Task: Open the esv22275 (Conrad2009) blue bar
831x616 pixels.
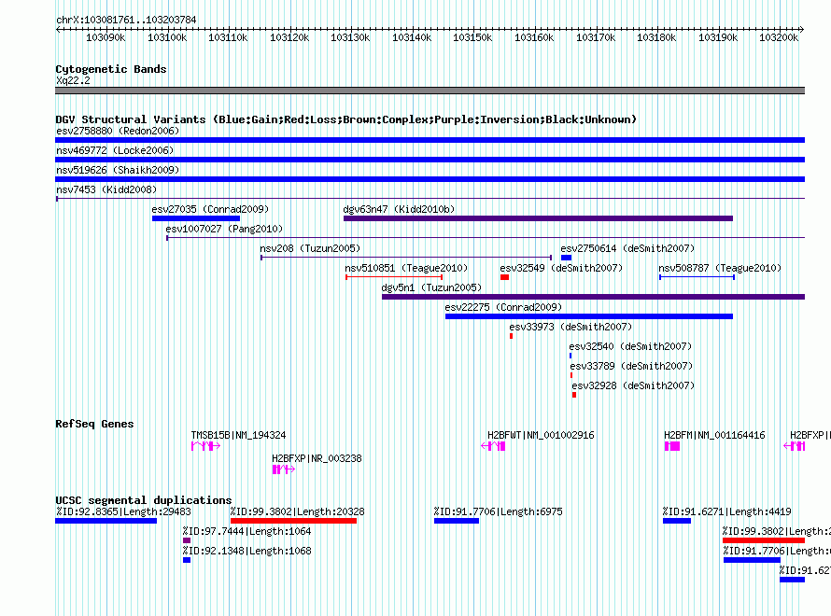Action: (x=589, y=316)
